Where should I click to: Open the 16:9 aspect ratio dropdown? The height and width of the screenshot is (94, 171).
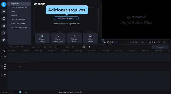click(x=152, y=42)
